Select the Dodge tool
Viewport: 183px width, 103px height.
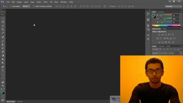pyautogui.click(x=3, y=63)
